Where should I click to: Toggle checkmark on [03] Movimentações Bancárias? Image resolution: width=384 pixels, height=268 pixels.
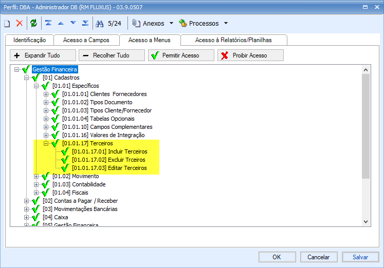(x=36, y=209)
